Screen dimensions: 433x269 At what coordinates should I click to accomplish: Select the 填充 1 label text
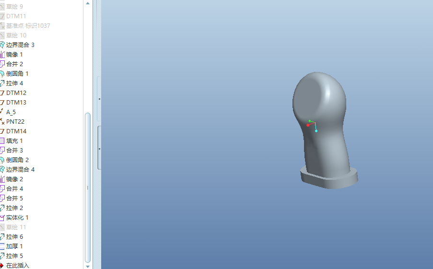click(x=14, y=141)
